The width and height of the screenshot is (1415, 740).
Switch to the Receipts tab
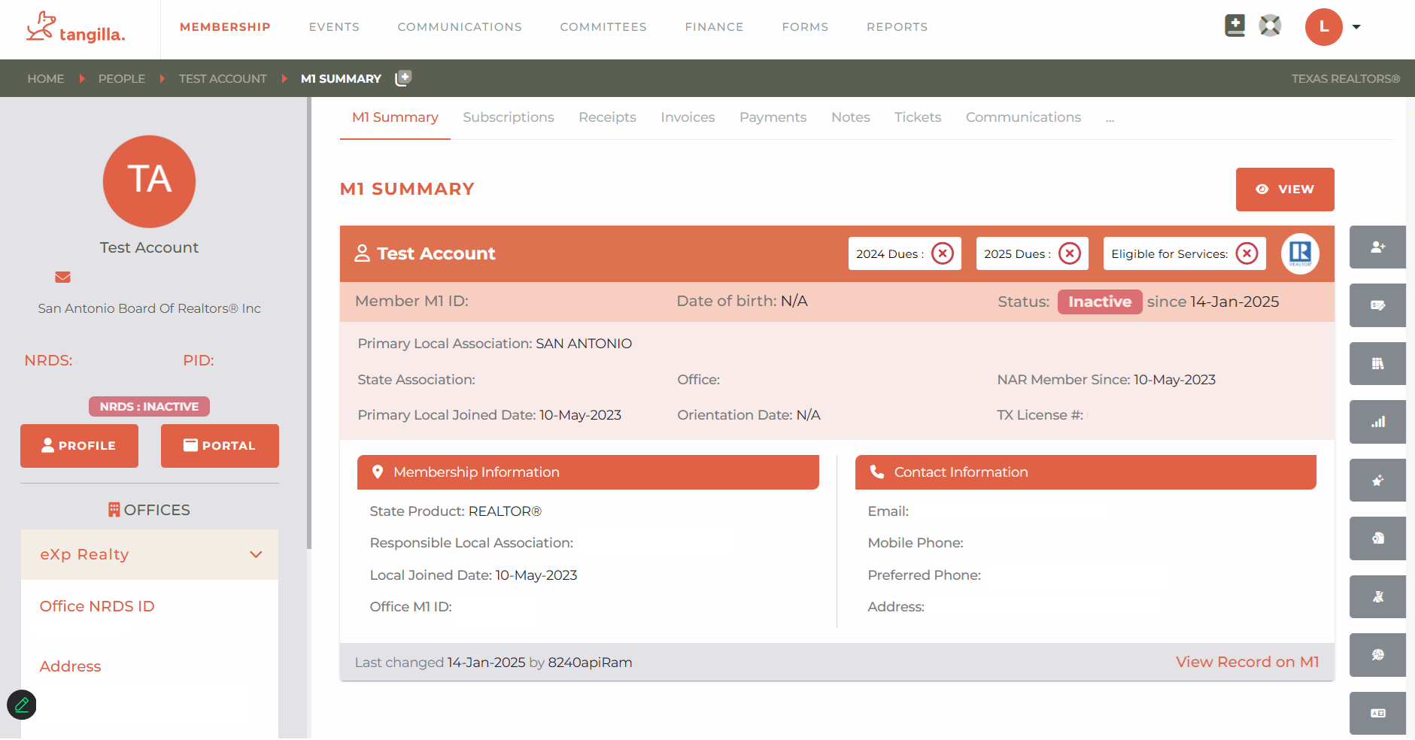tap(607, 117)
